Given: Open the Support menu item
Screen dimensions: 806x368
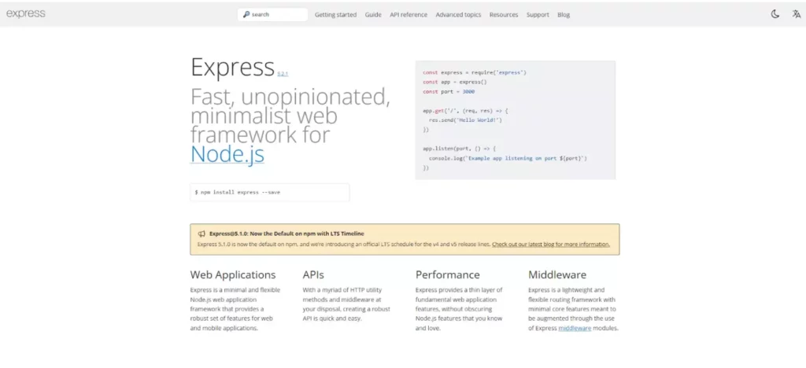Looking at the screenshot, I should pyautogui.click(x=538, y=15).
